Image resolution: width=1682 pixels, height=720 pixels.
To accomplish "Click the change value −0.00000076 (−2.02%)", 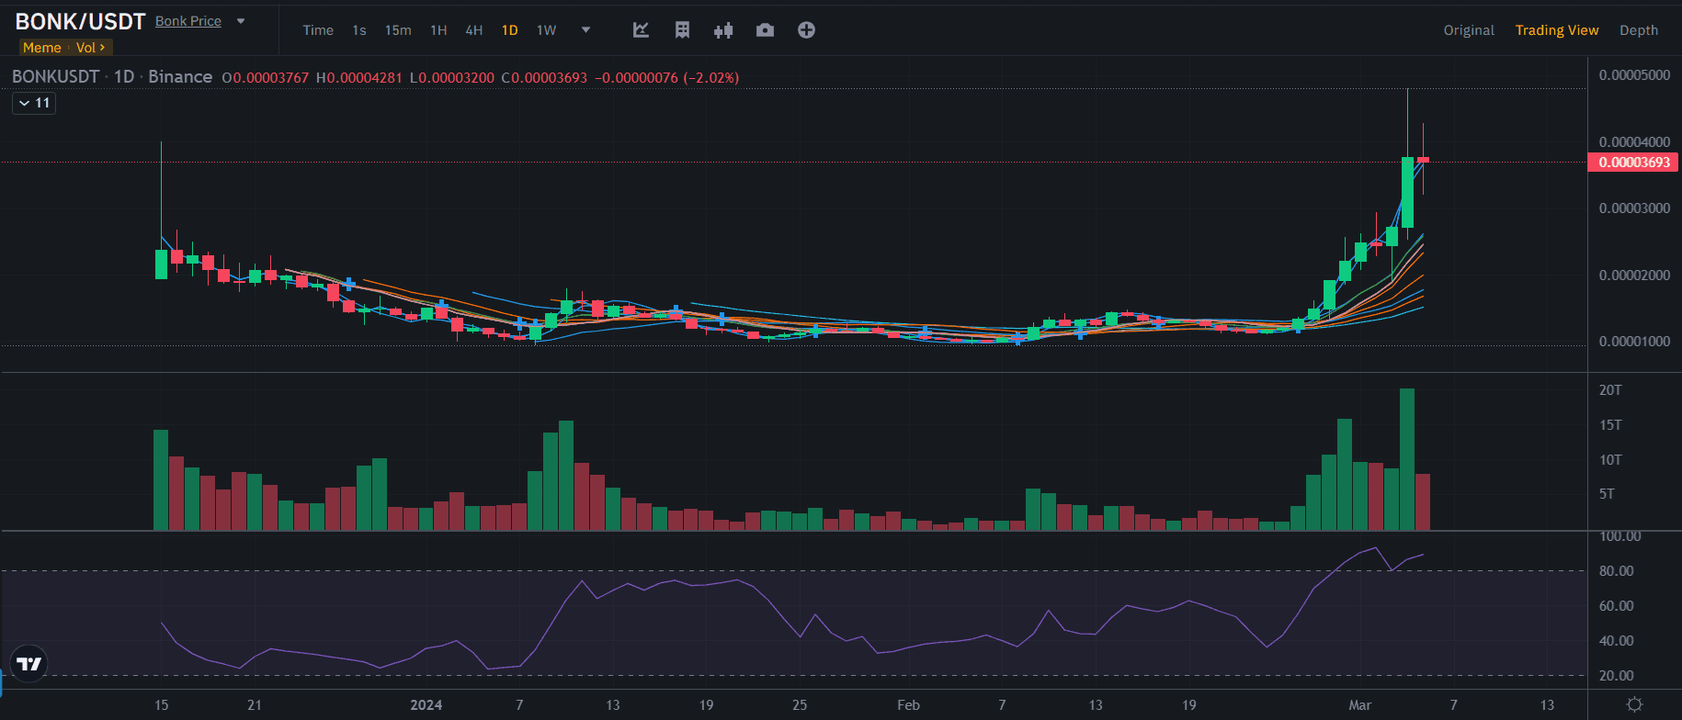I will click(667, 78).
